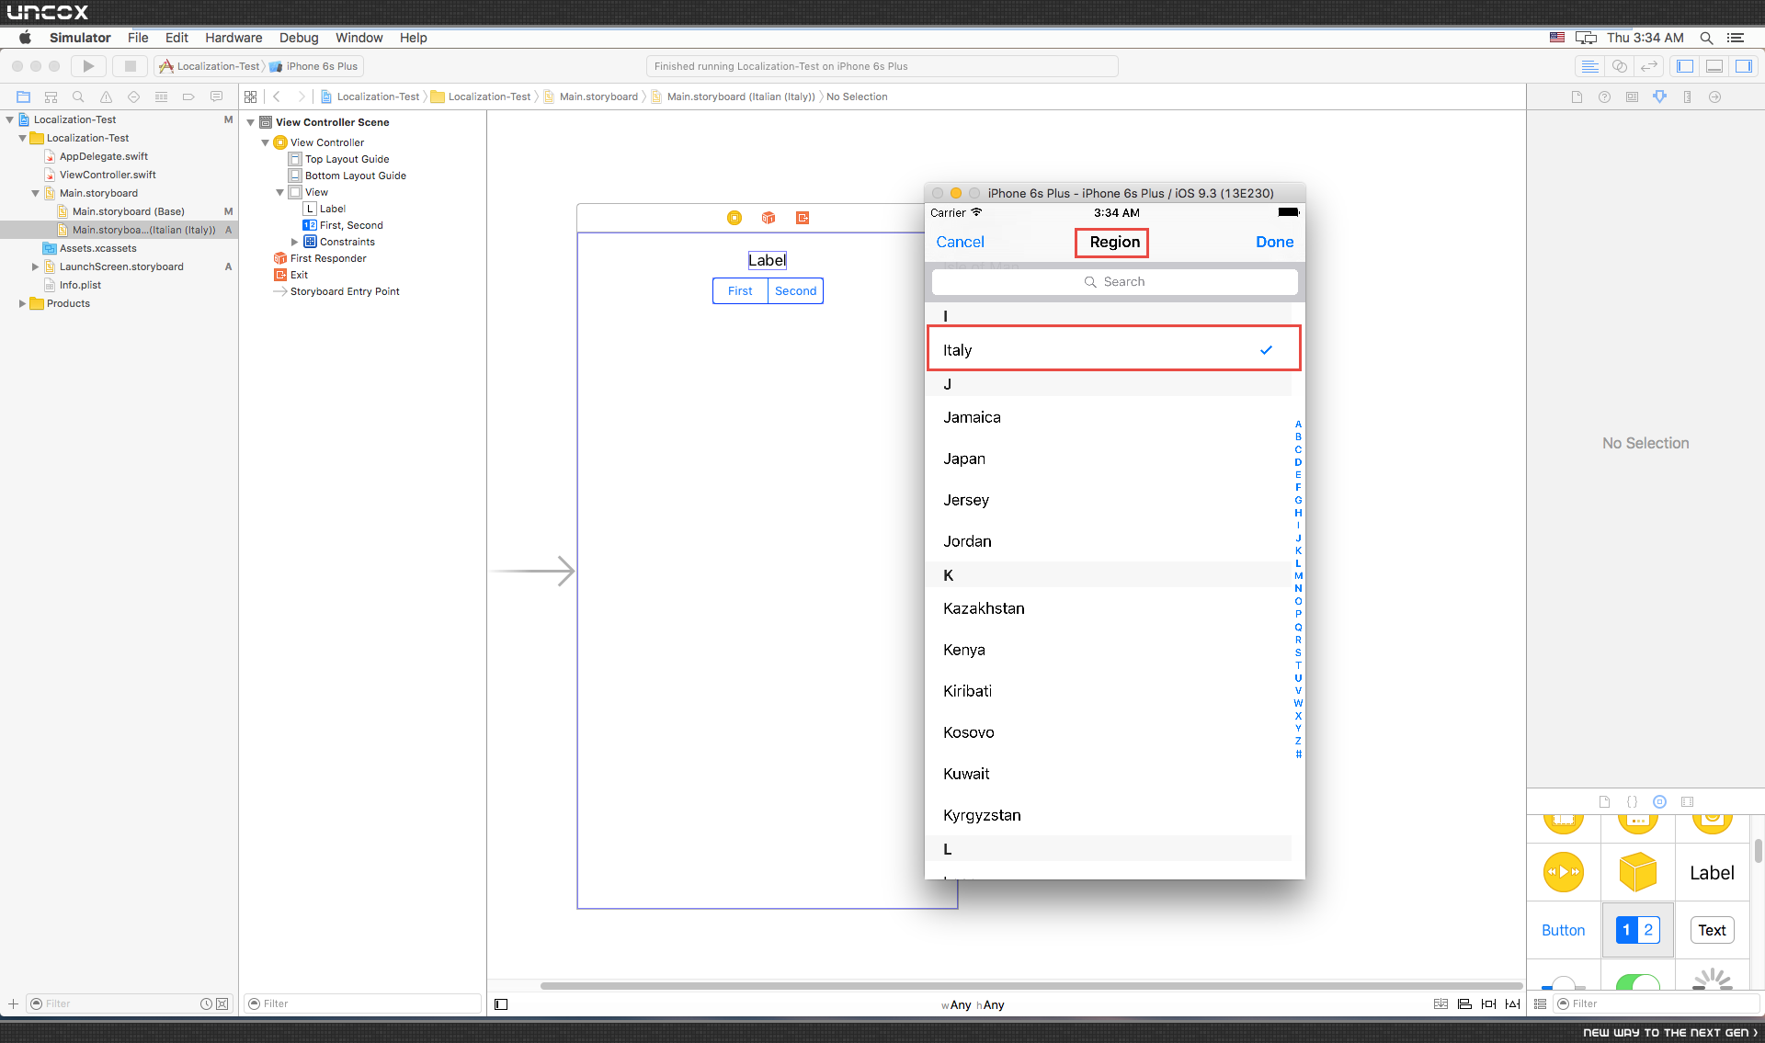Go back in the editor jump bar
The height and width of the screenshot is (1043, 1765).
coord(277,96)
